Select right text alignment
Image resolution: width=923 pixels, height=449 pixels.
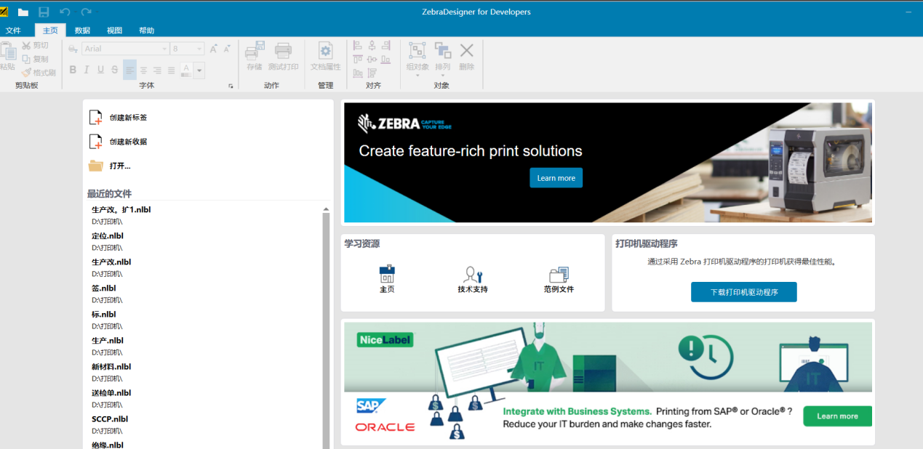(x=157, y=70)
